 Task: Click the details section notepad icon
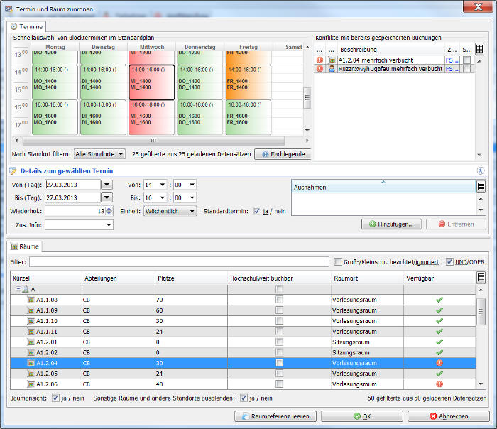13,171
